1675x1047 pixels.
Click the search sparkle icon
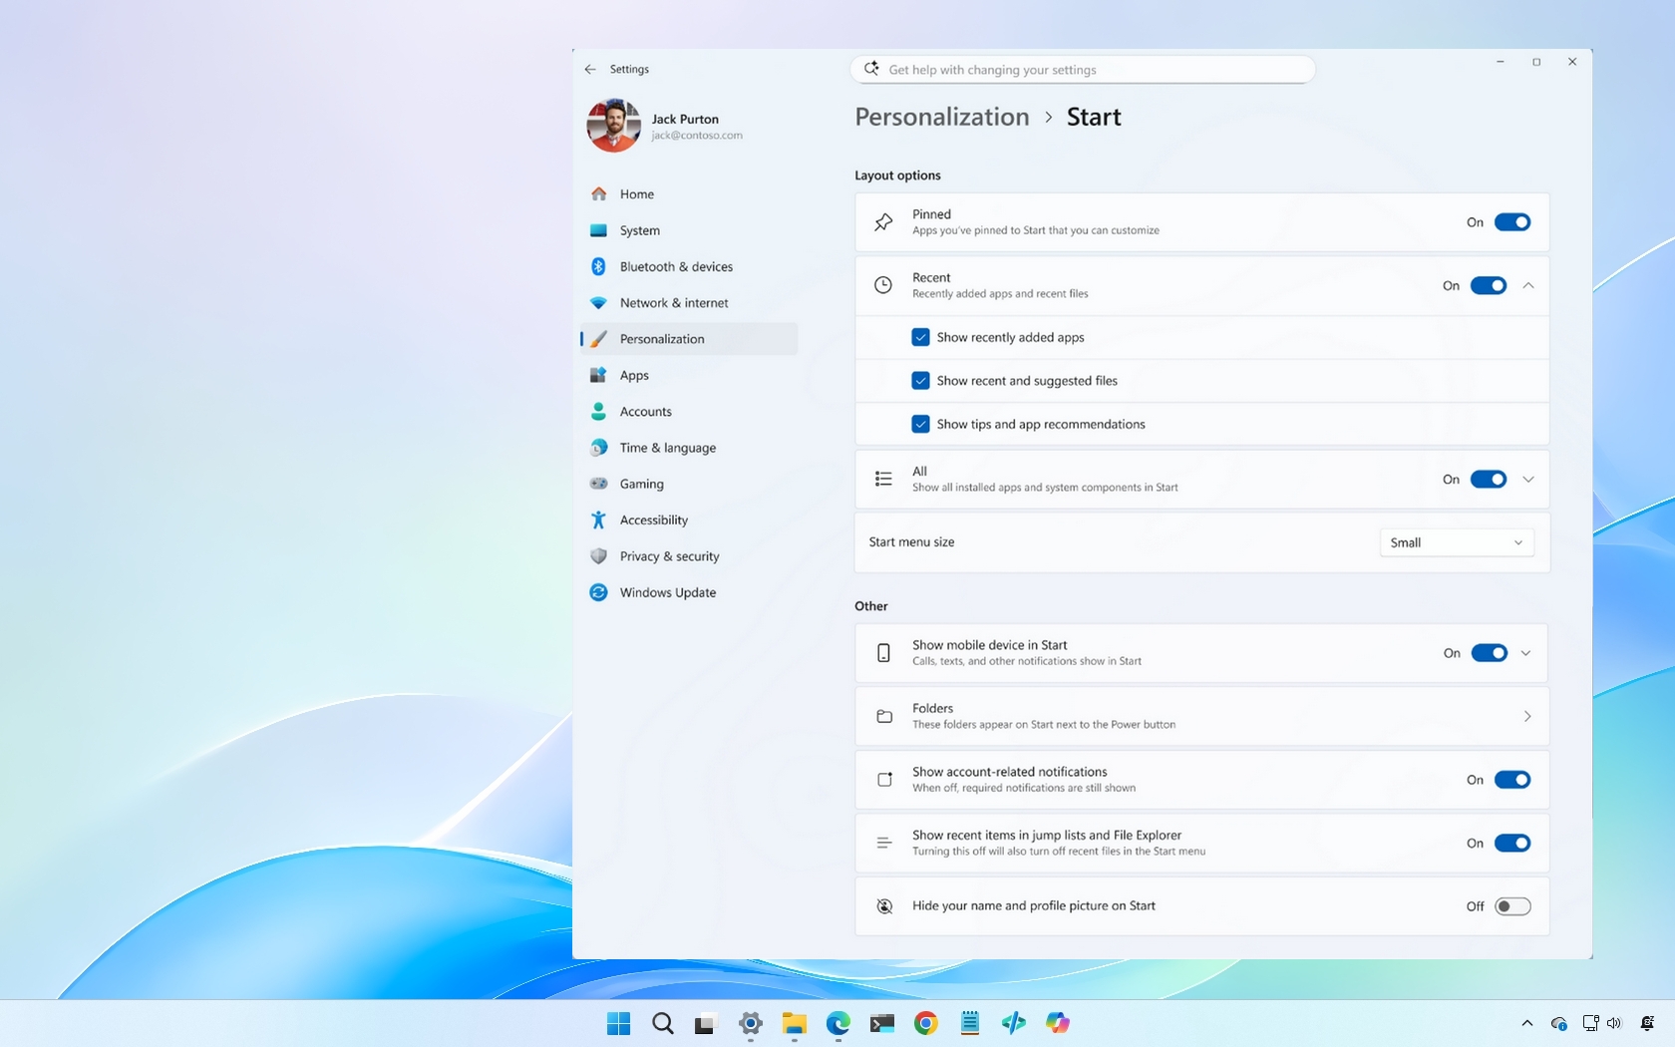tap(871, 69)
